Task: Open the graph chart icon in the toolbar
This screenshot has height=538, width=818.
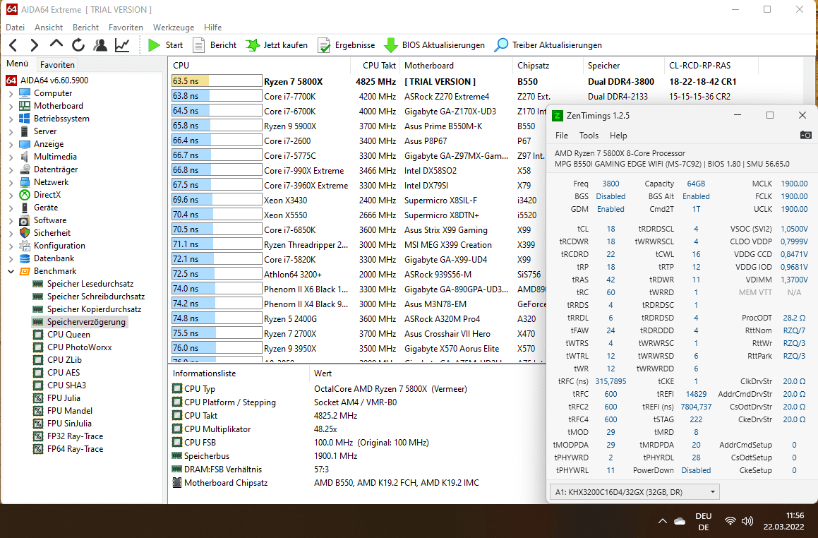Action: (x=122, y=45)
